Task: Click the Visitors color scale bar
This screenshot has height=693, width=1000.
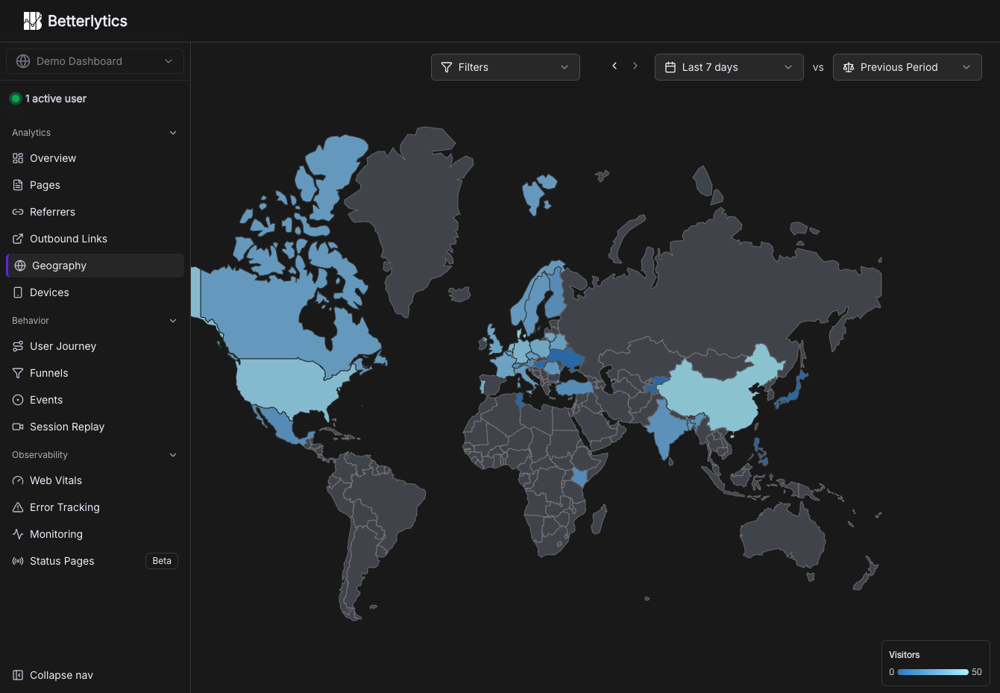Action: click(x=933, y=672)
